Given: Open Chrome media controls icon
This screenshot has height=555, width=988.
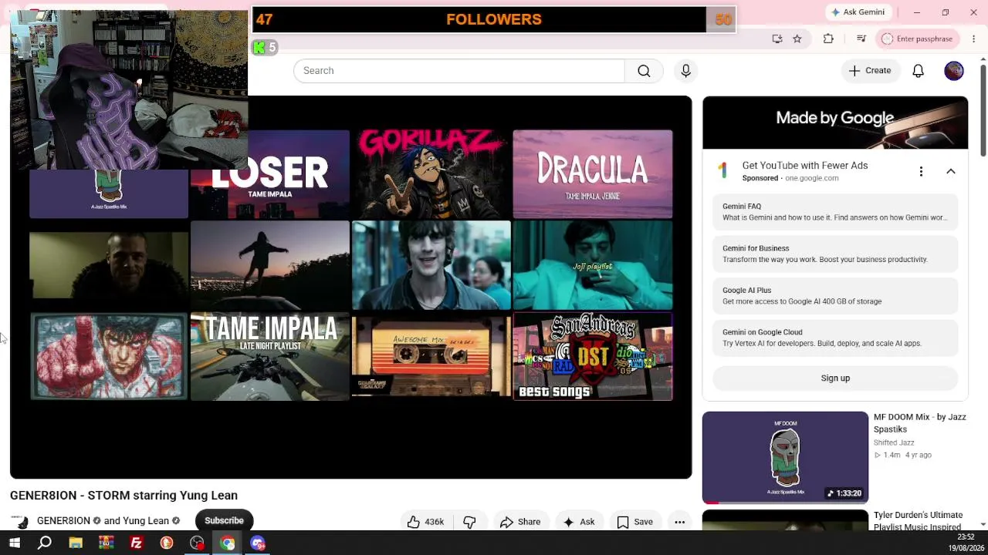Looking at the screenshot, I should point(861,39).
